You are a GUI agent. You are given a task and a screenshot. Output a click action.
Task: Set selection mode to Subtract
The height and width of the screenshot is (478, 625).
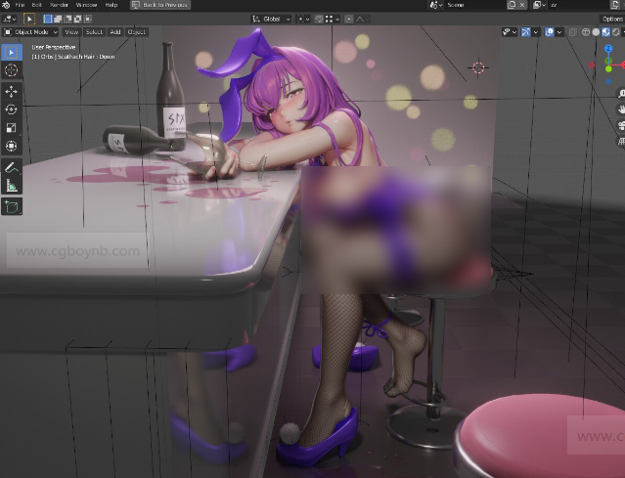click(67, 19)
